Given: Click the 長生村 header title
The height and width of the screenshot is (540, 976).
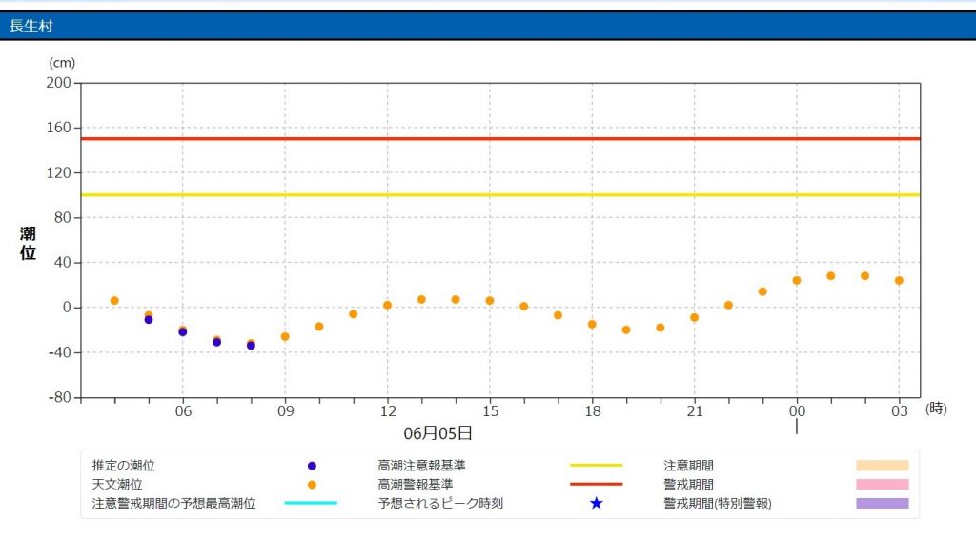Looking at the screenshot, I should [31, 26].
